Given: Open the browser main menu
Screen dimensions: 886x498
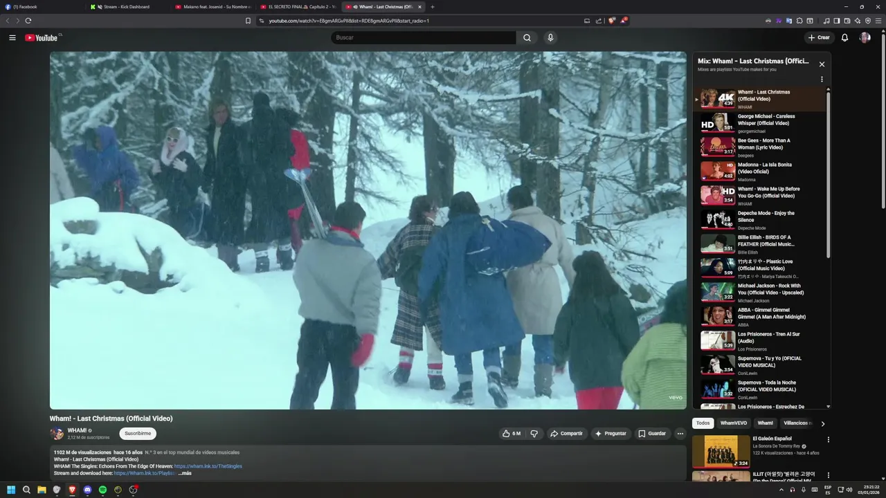Looking at the screenshot, I should 878,21.
